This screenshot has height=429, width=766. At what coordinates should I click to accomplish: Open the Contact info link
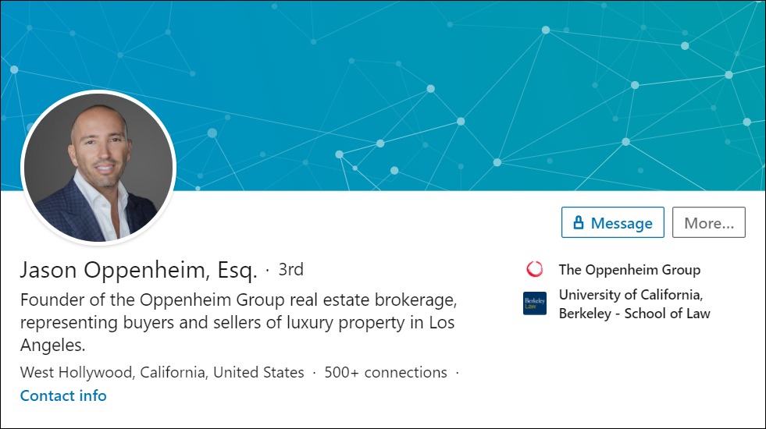63,395
